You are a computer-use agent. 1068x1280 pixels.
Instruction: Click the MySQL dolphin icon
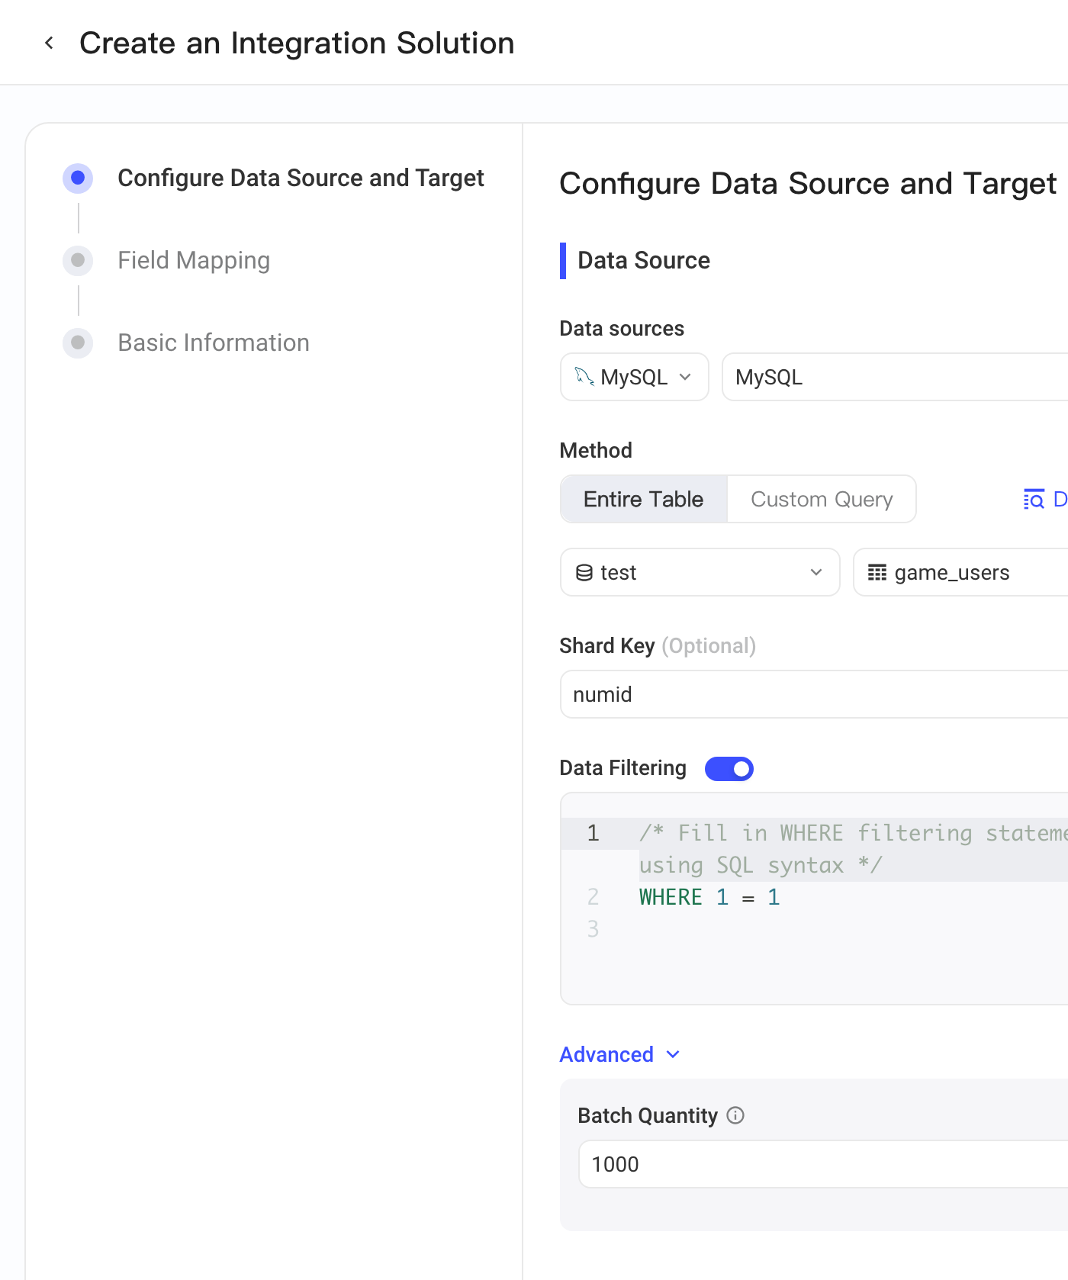pos(584,376)
